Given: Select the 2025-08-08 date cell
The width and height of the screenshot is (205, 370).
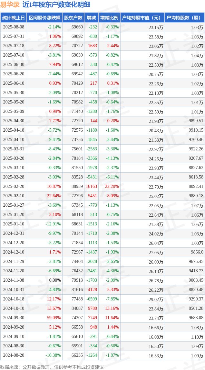Looking at the screenshot, I should pyautogui.click(x=14, y=27).
